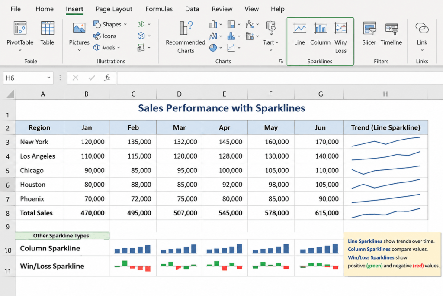Click the Name Box showing H6
This screenshot has height=296, width=443.
point(28,78)
